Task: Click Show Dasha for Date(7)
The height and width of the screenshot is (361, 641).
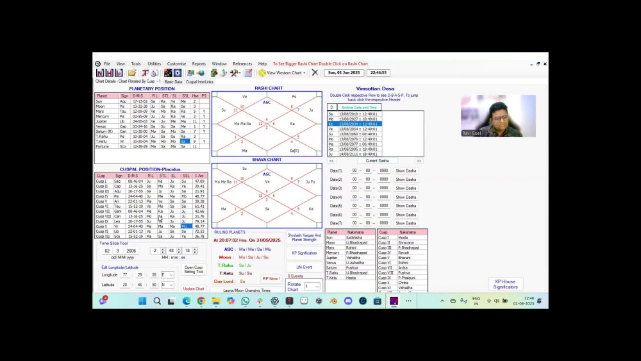Action: 406,223
